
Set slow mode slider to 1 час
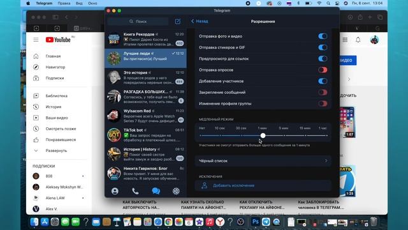(326, 135)
